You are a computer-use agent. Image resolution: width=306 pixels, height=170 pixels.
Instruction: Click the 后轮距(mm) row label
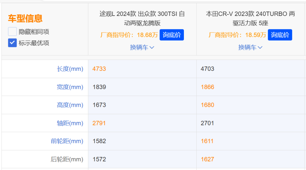point(67,159)
